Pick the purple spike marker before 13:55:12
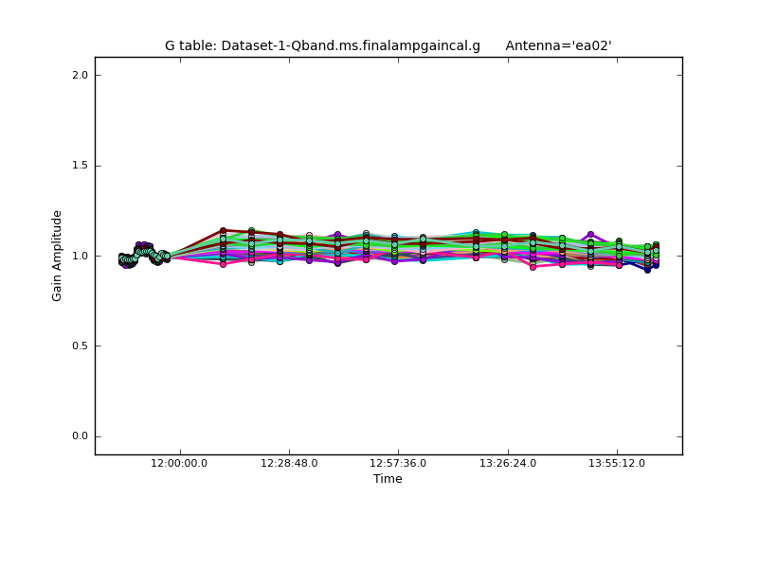Screen dimensions: 758x568 (x=590, y=235)
